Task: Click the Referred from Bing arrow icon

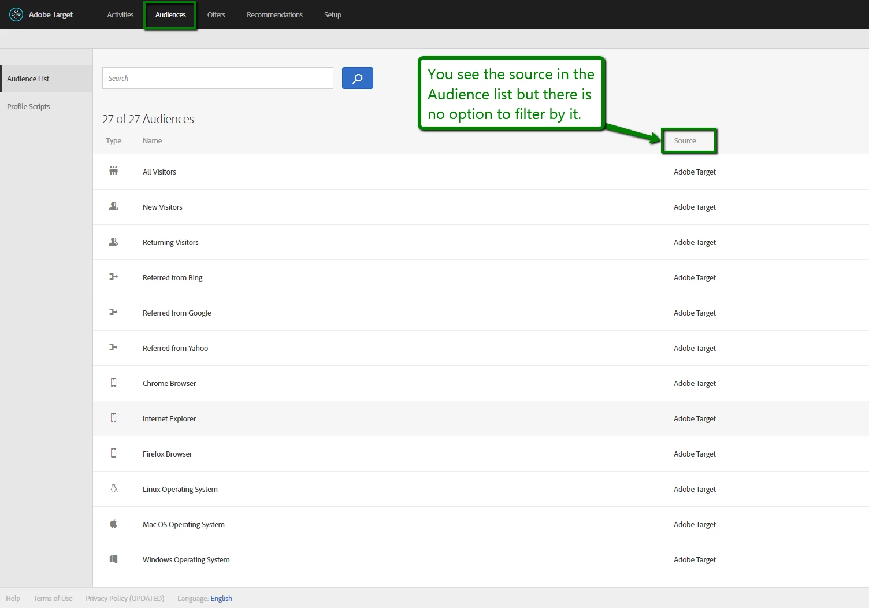Action: [x=114, y=277]
